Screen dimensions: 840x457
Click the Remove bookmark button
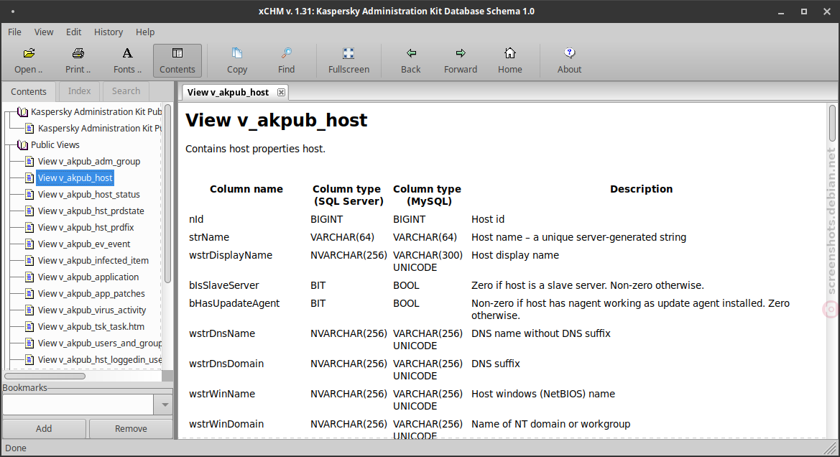[x=131, y=428]
